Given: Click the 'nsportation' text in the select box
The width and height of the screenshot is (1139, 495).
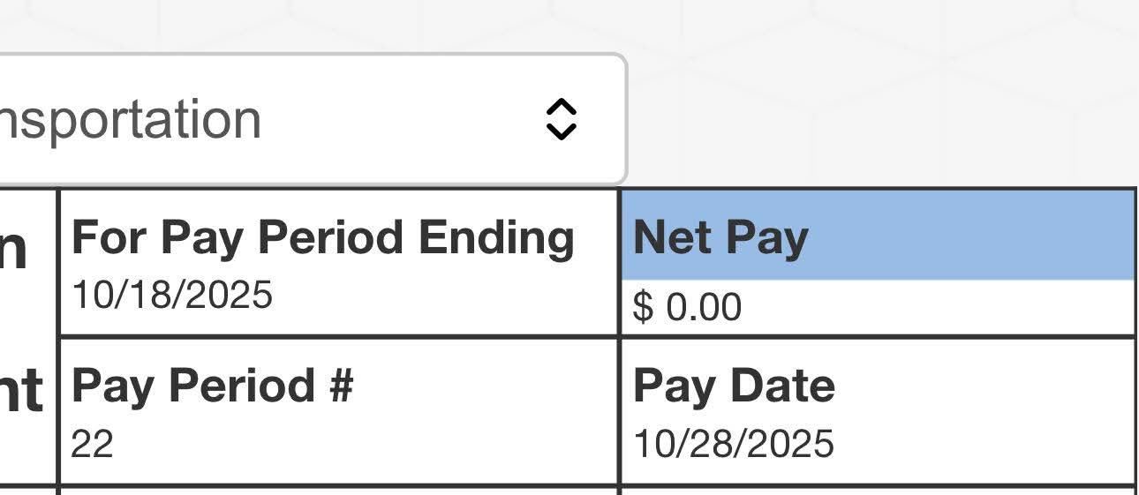Looking at the screenshot, I should coord(131,119).
